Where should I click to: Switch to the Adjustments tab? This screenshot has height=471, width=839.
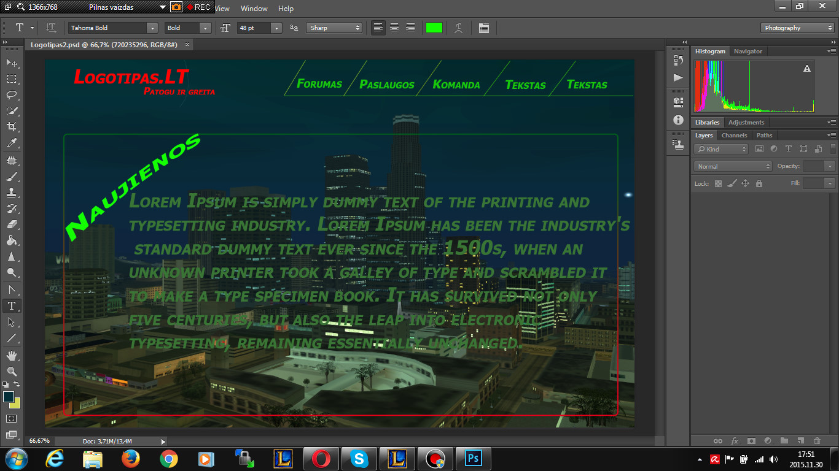click(x=746, y=123)
